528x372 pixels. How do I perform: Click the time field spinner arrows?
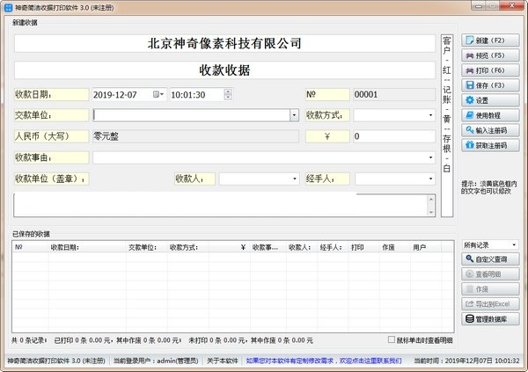pyautogui.click(x=228, y=95)
